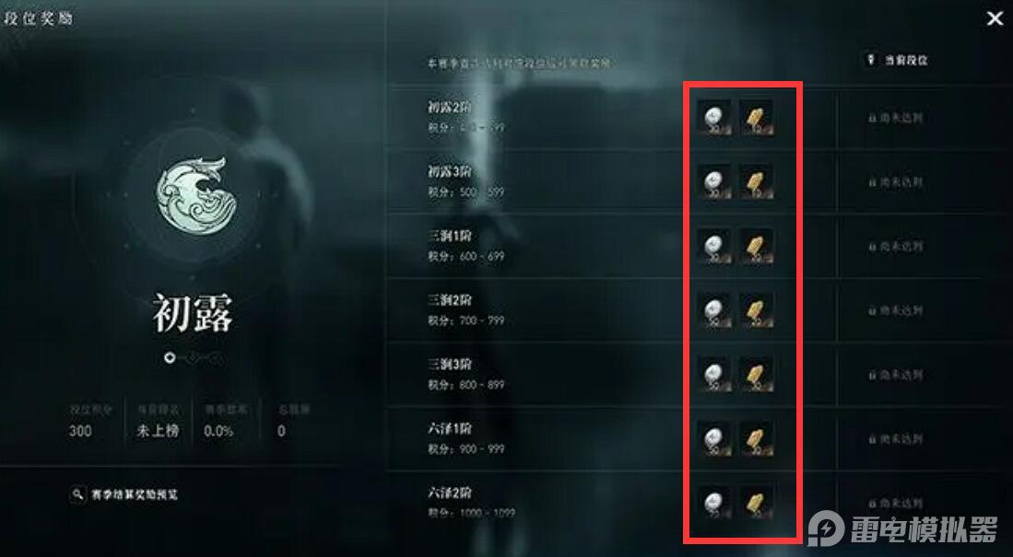Inspect the silver coin reward in 三涧3阶 row
This screenshot has width=1013, height=557.
[713, 375]
